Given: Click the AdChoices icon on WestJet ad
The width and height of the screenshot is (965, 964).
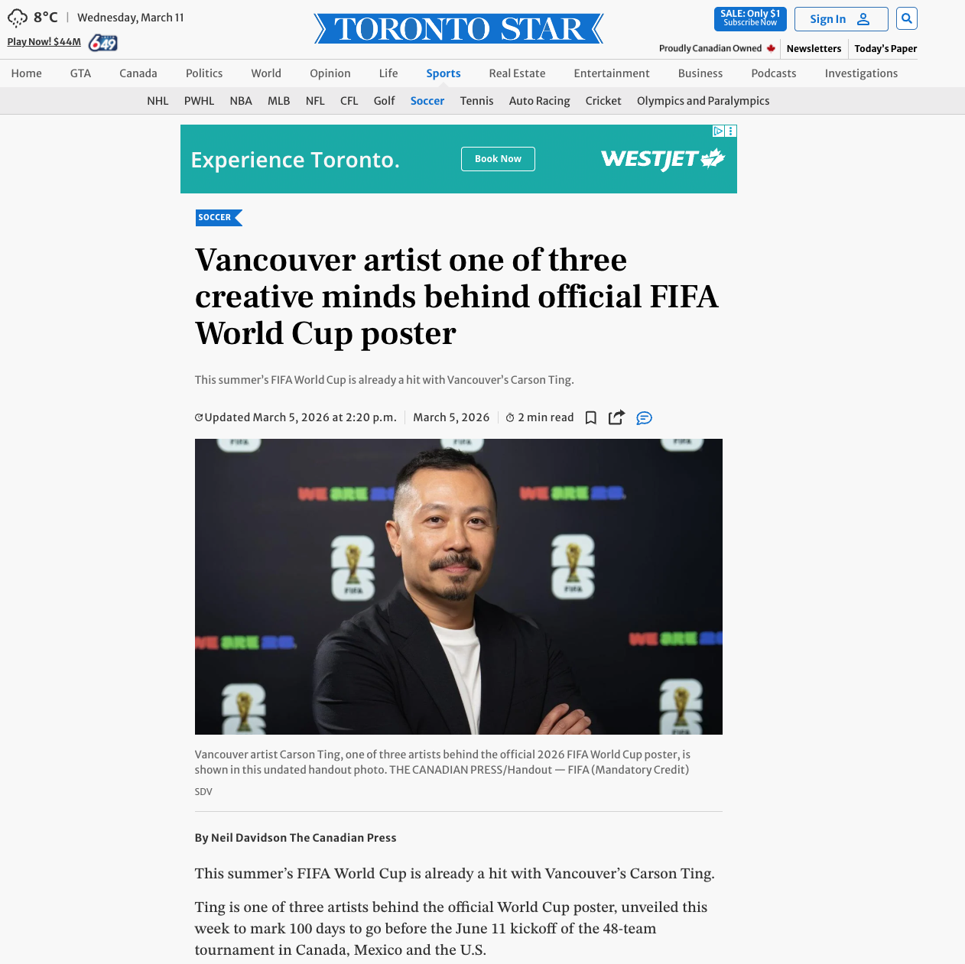Looking at the screenshot, I should pos(719,131).
